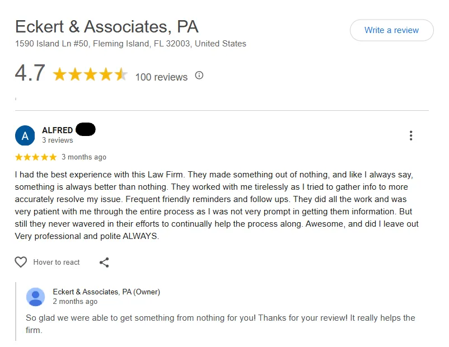Click the Eckert & Associates, PA (Owner) name
The image size is (449, 347).
coord(106,292)
